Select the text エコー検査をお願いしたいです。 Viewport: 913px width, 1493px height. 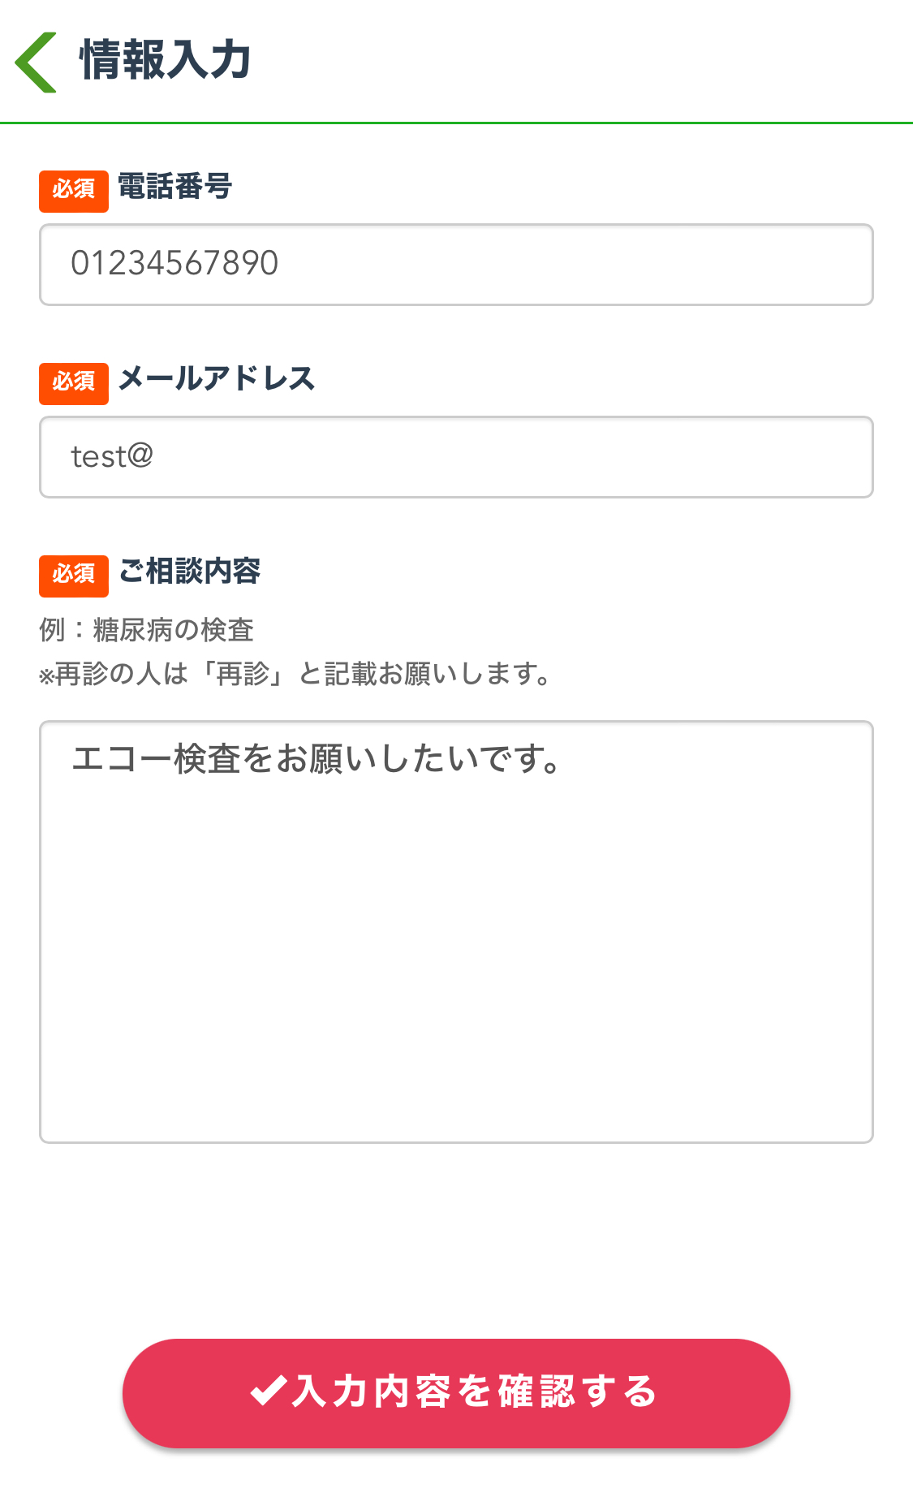pos(317,760)
